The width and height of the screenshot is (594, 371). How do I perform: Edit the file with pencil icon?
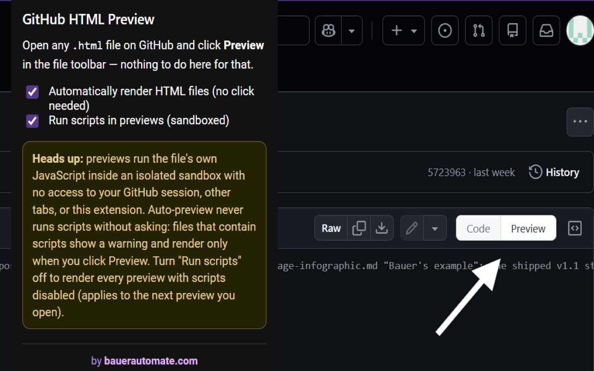tap(412, 228)
